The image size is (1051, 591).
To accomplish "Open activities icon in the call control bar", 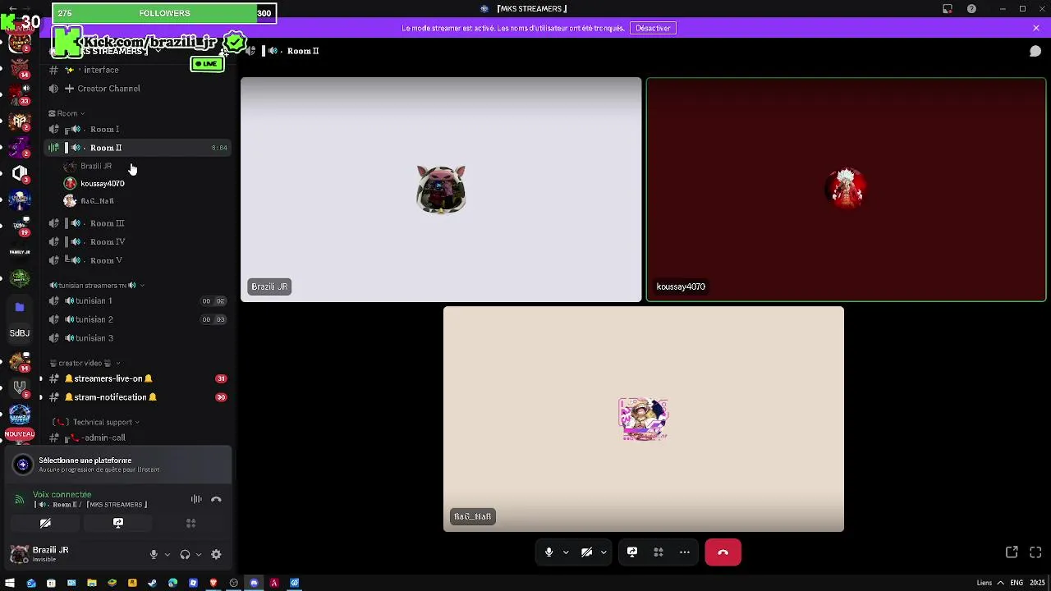I will pos(659,552).
